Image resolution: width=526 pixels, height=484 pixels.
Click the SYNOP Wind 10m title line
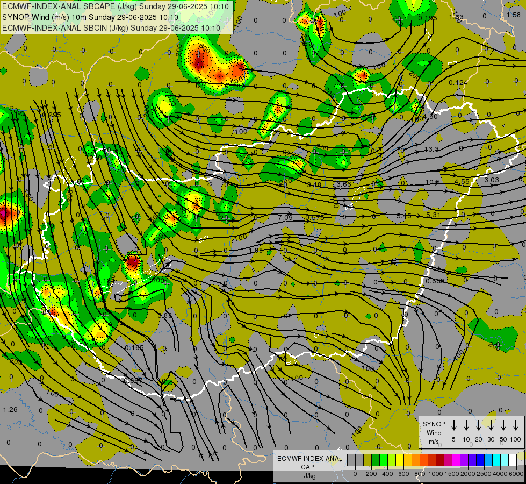(x=90, y=17)
